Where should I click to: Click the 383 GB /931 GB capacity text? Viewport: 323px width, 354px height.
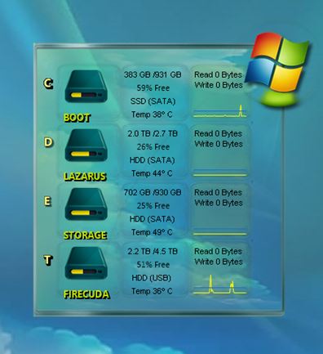(153, 74)
